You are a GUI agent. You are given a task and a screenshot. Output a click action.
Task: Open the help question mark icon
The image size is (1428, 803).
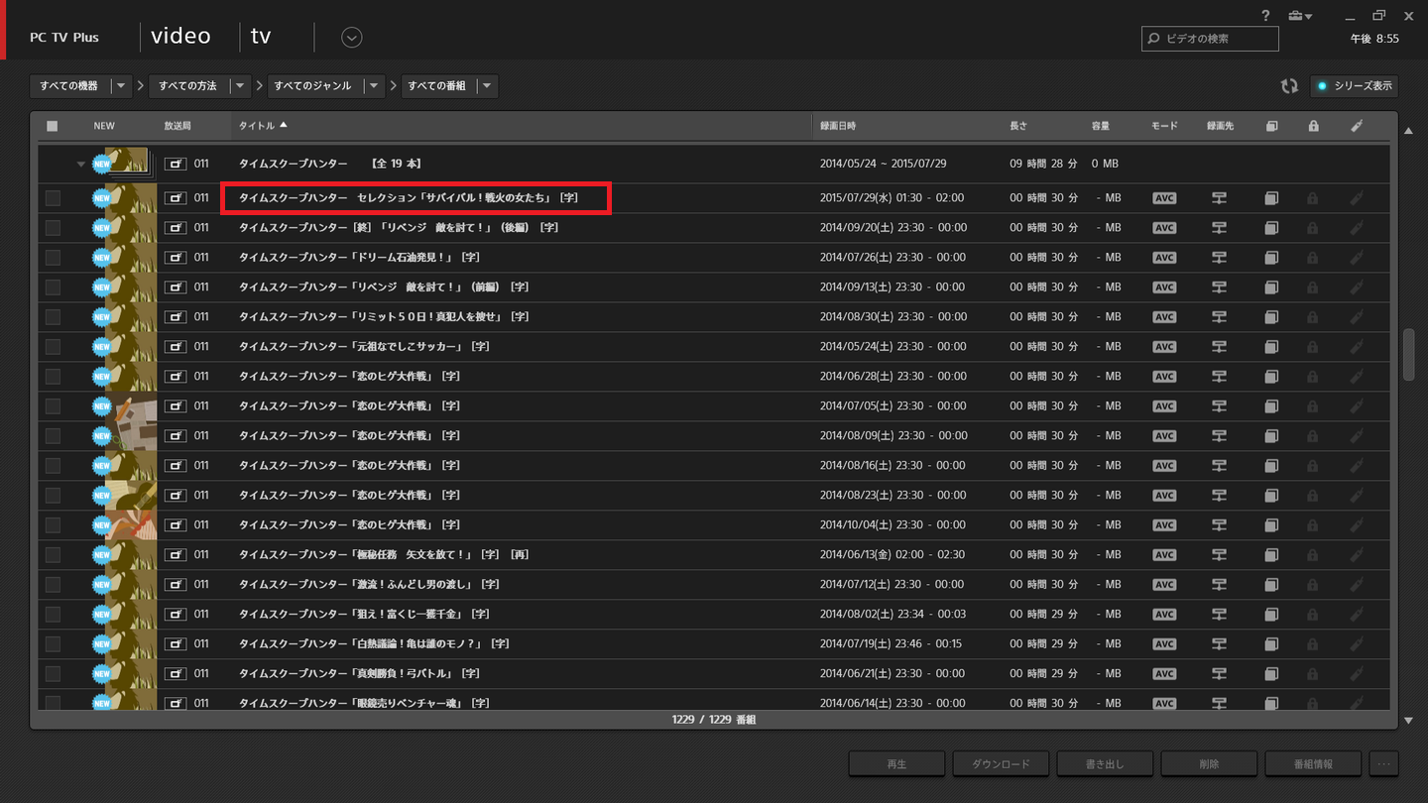[1265, 16]
